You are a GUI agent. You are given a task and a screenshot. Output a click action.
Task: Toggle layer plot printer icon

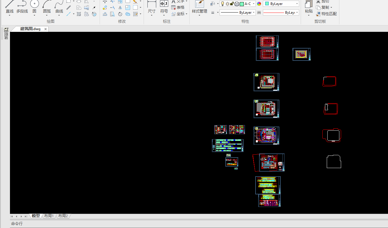point(236,4)
